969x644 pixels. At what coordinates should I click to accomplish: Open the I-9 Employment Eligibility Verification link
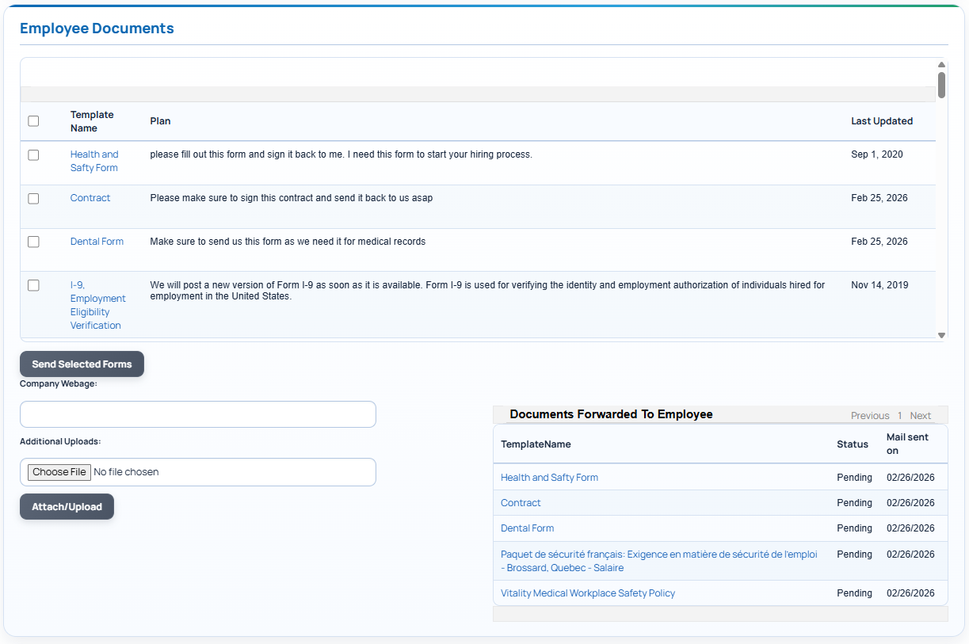point(97,305)
